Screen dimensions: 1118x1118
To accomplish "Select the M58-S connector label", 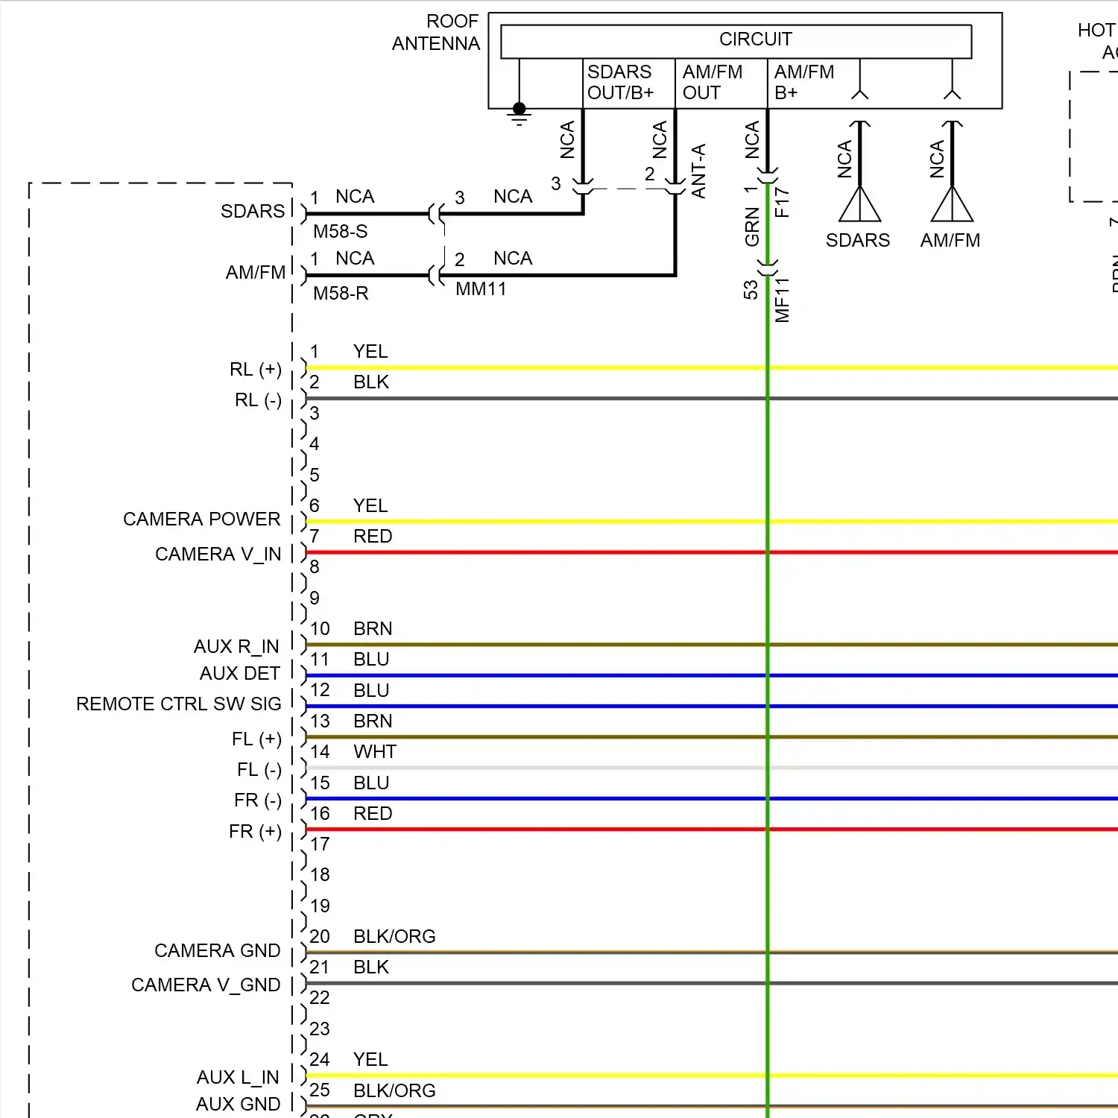I will tap(341, 231).
